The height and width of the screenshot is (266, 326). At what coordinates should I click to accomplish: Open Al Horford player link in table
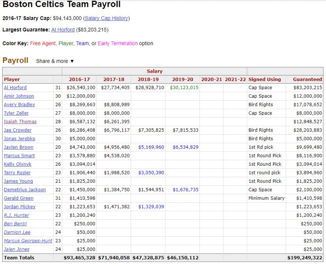tap(15, 88)
